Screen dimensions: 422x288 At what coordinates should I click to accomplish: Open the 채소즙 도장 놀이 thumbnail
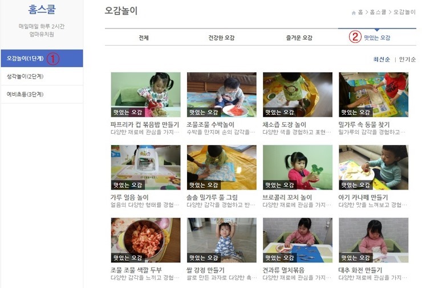298,94
